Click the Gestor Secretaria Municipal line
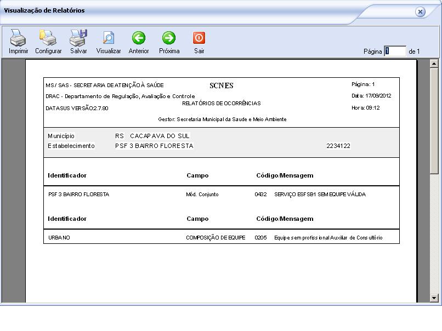This screenshot has width=442, height=331. click(x=222, y=119)
